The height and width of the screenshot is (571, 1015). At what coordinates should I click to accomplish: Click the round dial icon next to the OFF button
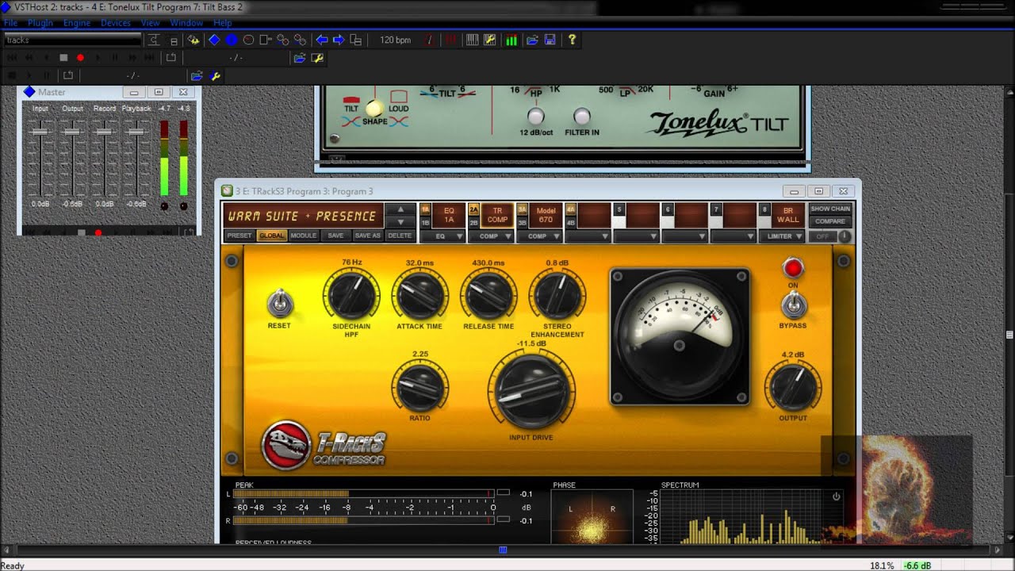845,236
